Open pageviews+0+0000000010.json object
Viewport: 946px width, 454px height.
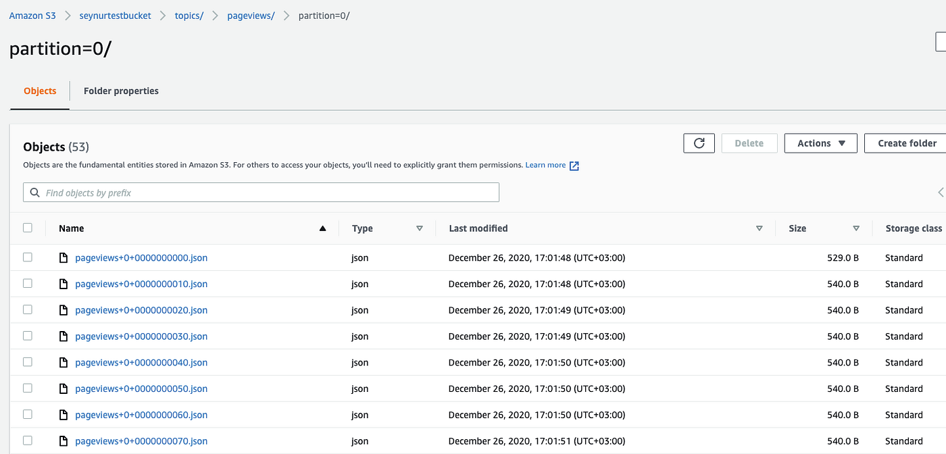click(x=141, y=284)
